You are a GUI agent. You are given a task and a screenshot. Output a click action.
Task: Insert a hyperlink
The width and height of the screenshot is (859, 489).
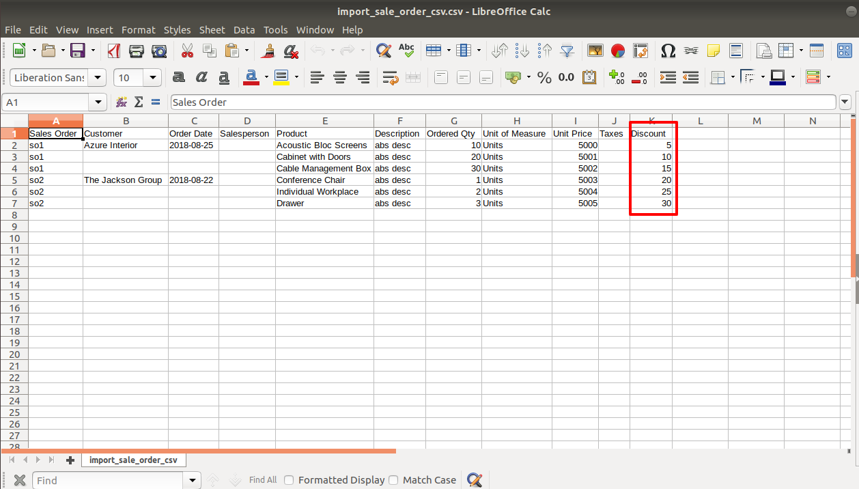coord(691,51)
